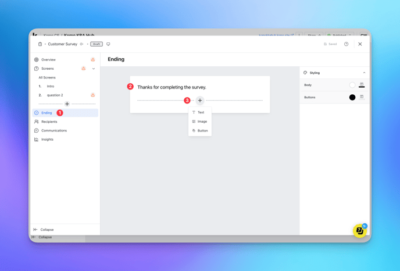This screenshot has width=400, height=271.
Task: Click the Communications chat bubble icon
Action: [37, 131]
